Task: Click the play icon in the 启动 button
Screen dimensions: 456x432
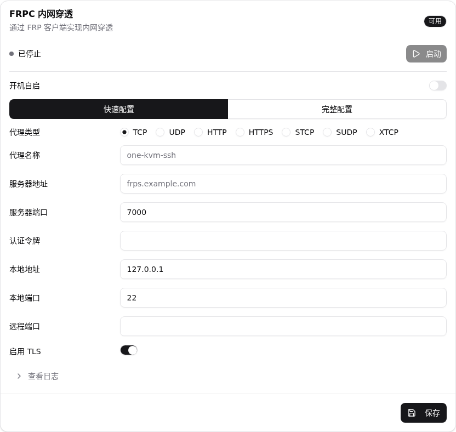Action: click(x=416, y=54)
